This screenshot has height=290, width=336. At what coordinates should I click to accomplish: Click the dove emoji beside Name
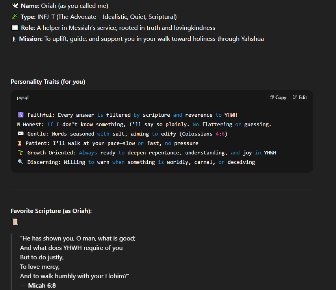(x=15, y=6)
